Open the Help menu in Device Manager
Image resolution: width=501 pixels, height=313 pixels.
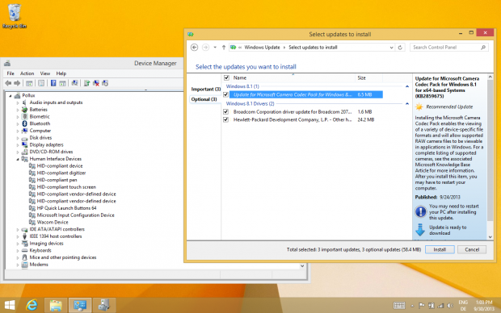pos(61,73)
